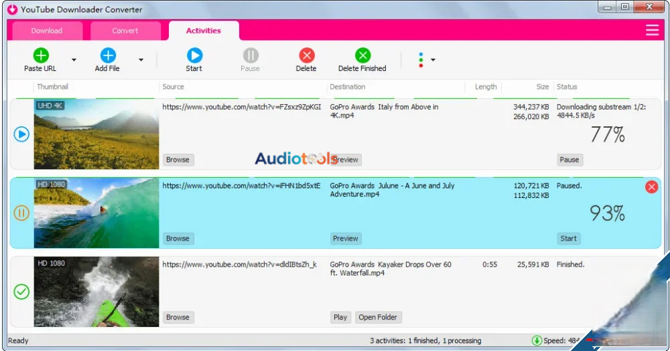Viewport: 670px width, 351px height.
Task: Click HD 1080 badge on Kayaker thumbnail
Action: [x=52, y=263]
